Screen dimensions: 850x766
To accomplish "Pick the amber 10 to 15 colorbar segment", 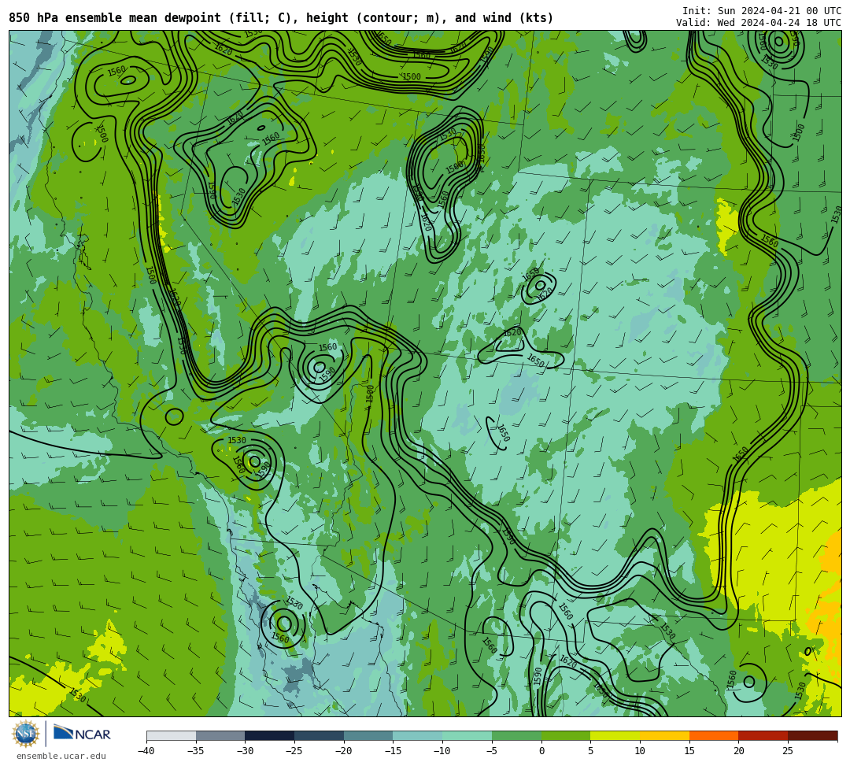I will click(x=664, y=735).
